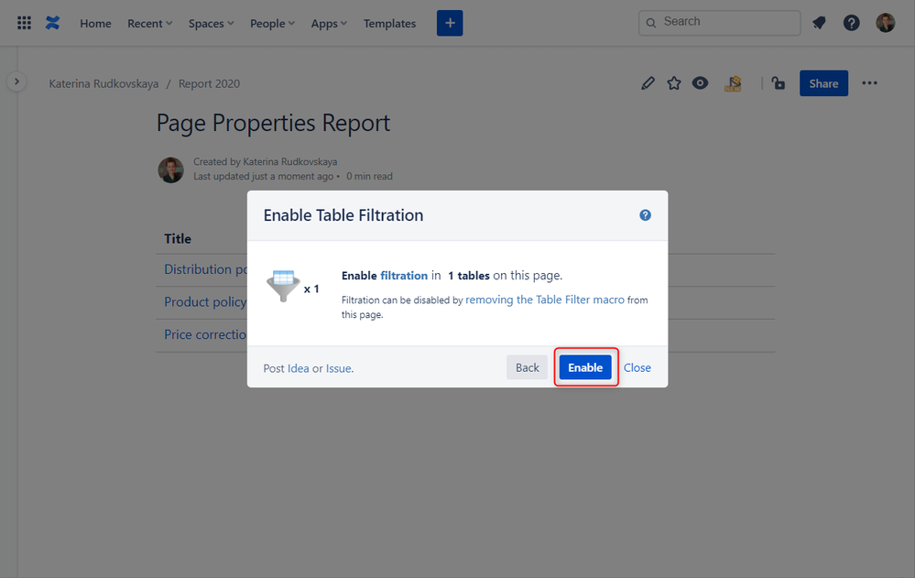The width and height of the screenshot is (915, 578).
Task: Open the People dropdown menu
Action: [273, 23]
